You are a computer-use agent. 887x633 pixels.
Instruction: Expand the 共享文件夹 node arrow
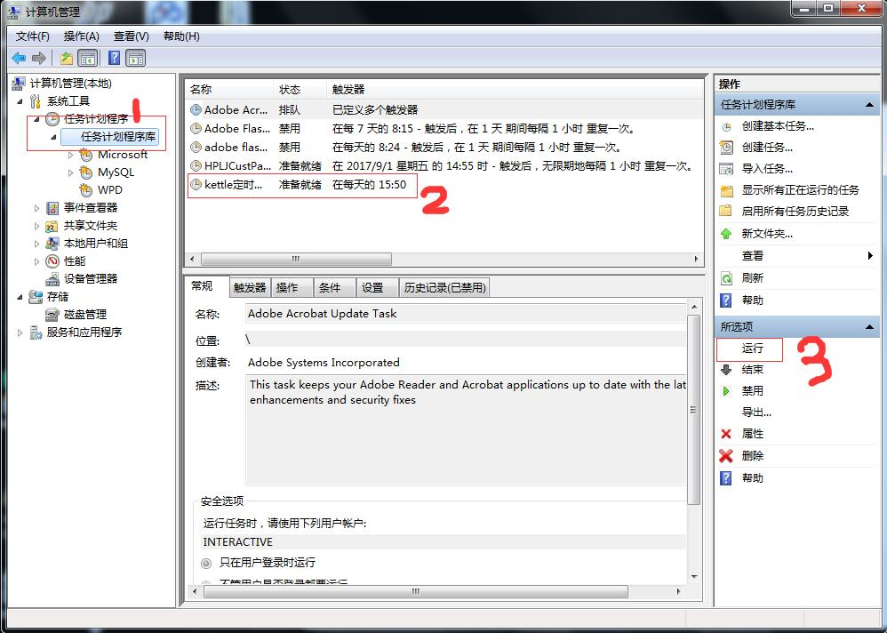click(x=36, y=226)
